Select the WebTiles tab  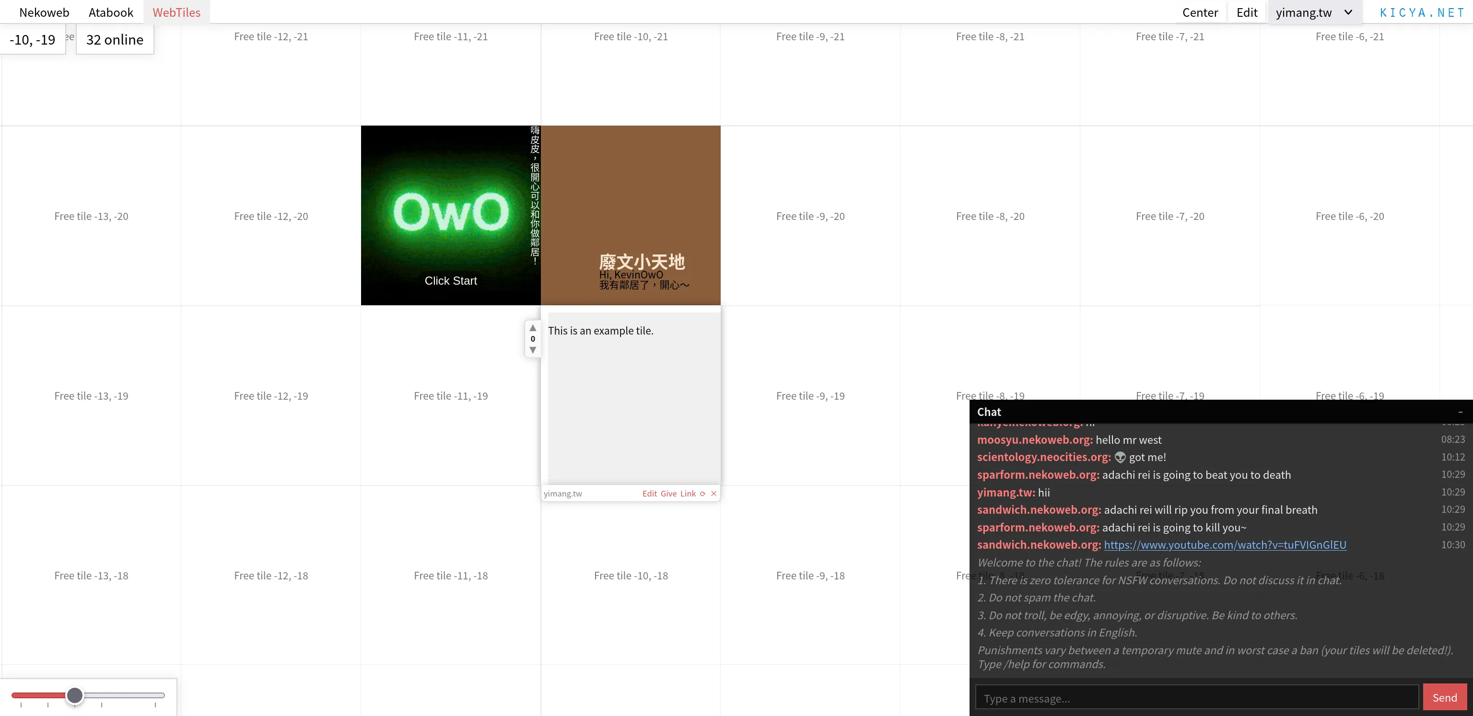176,12
